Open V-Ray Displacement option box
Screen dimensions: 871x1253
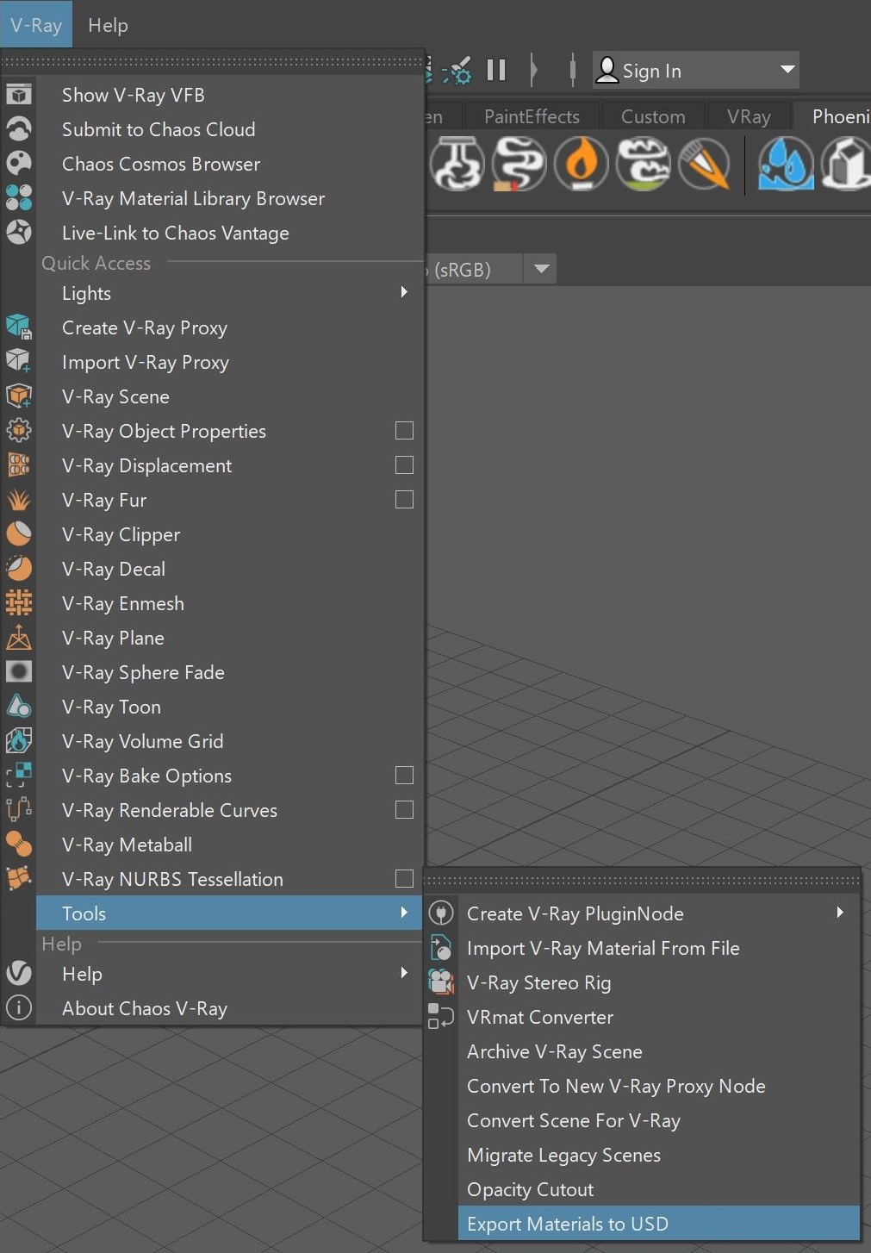pos(404,464)
